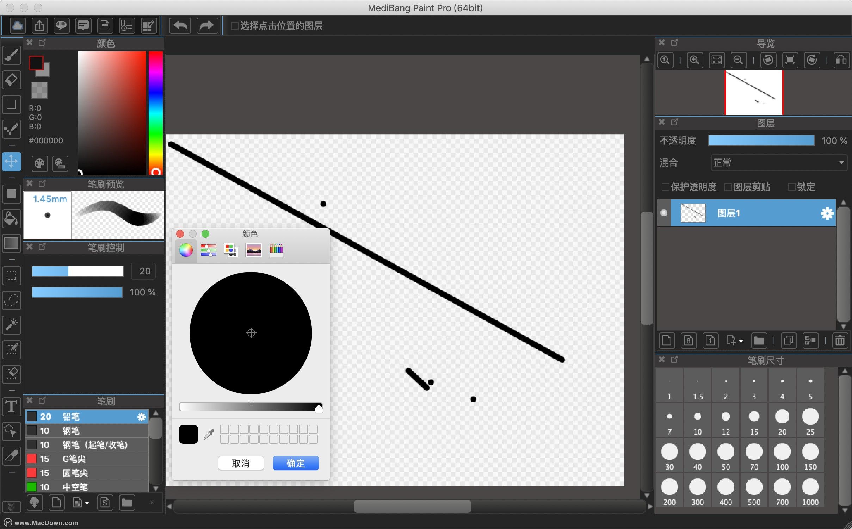The height and width of the screenshot is (529, 852).
Task: Click zoom out icon in navigator
Action: (x=739, y=60)
